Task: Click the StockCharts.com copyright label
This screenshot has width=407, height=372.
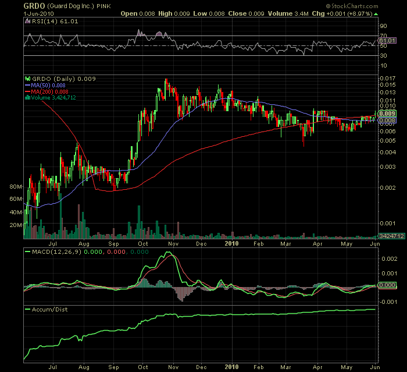Action: tap(352, 6)
